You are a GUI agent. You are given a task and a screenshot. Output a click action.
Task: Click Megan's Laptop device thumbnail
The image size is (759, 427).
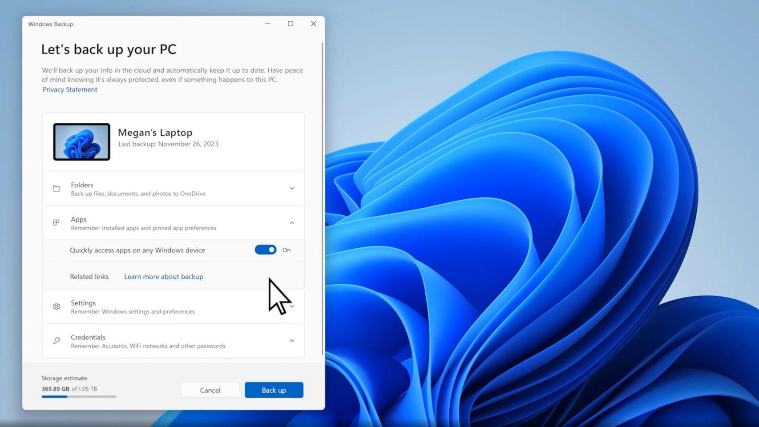click(81, 142)
